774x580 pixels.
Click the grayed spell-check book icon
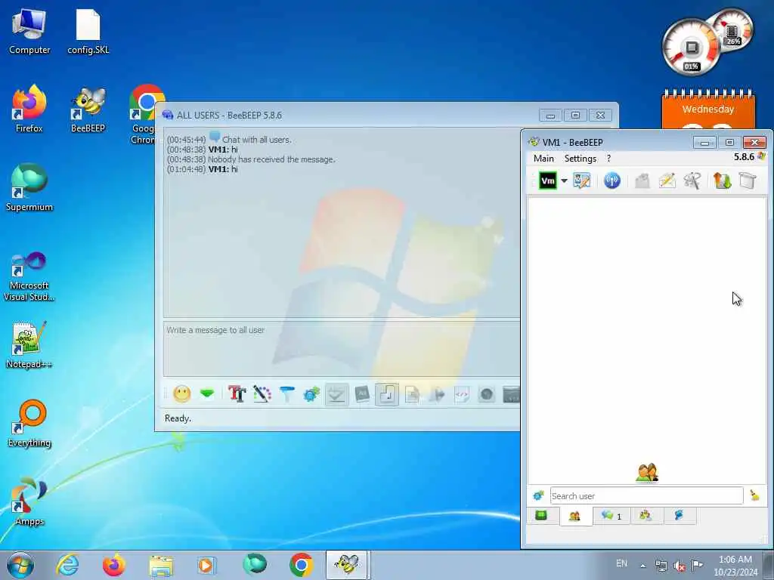coord(362,393)
